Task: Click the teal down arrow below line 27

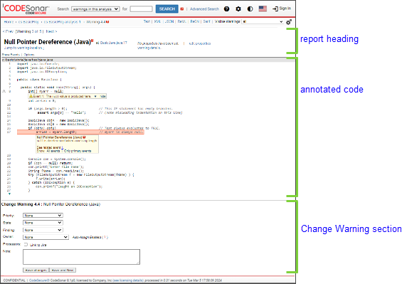Action: (x=9, y=194)
